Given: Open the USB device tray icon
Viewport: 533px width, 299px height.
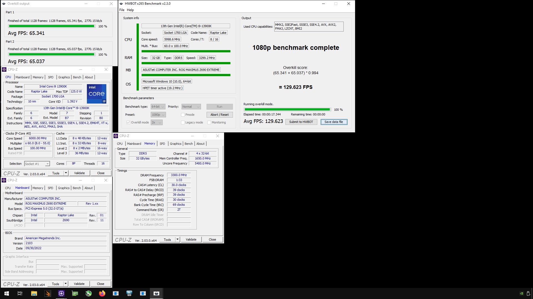Looking at the screenshot, I should (528, 293).
